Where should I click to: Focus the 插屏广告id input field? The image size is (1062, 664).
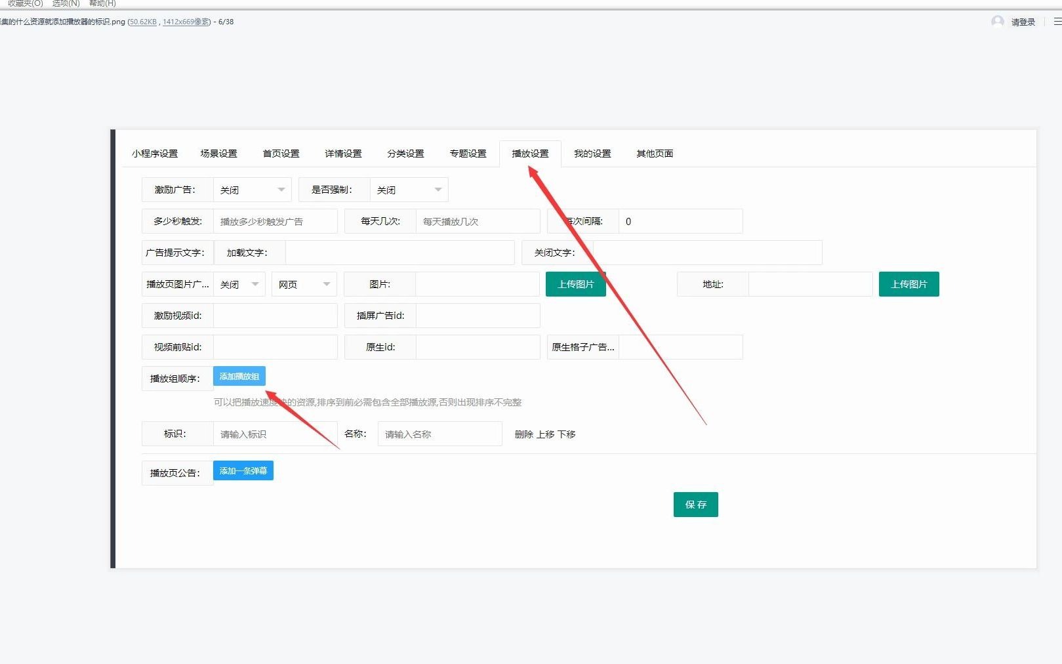[478, 316]
